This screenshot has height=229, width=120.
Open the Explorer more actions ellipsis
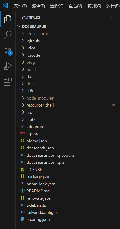pyautogui.click(x=113, y=17)
